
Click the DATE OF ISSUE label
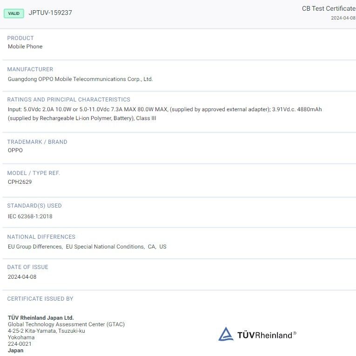point(28,267)
